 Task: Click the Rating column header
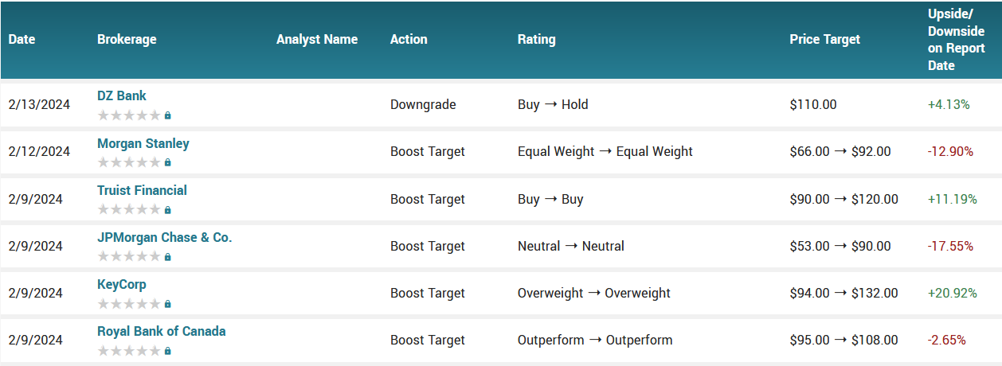click(x=536, y=39)
